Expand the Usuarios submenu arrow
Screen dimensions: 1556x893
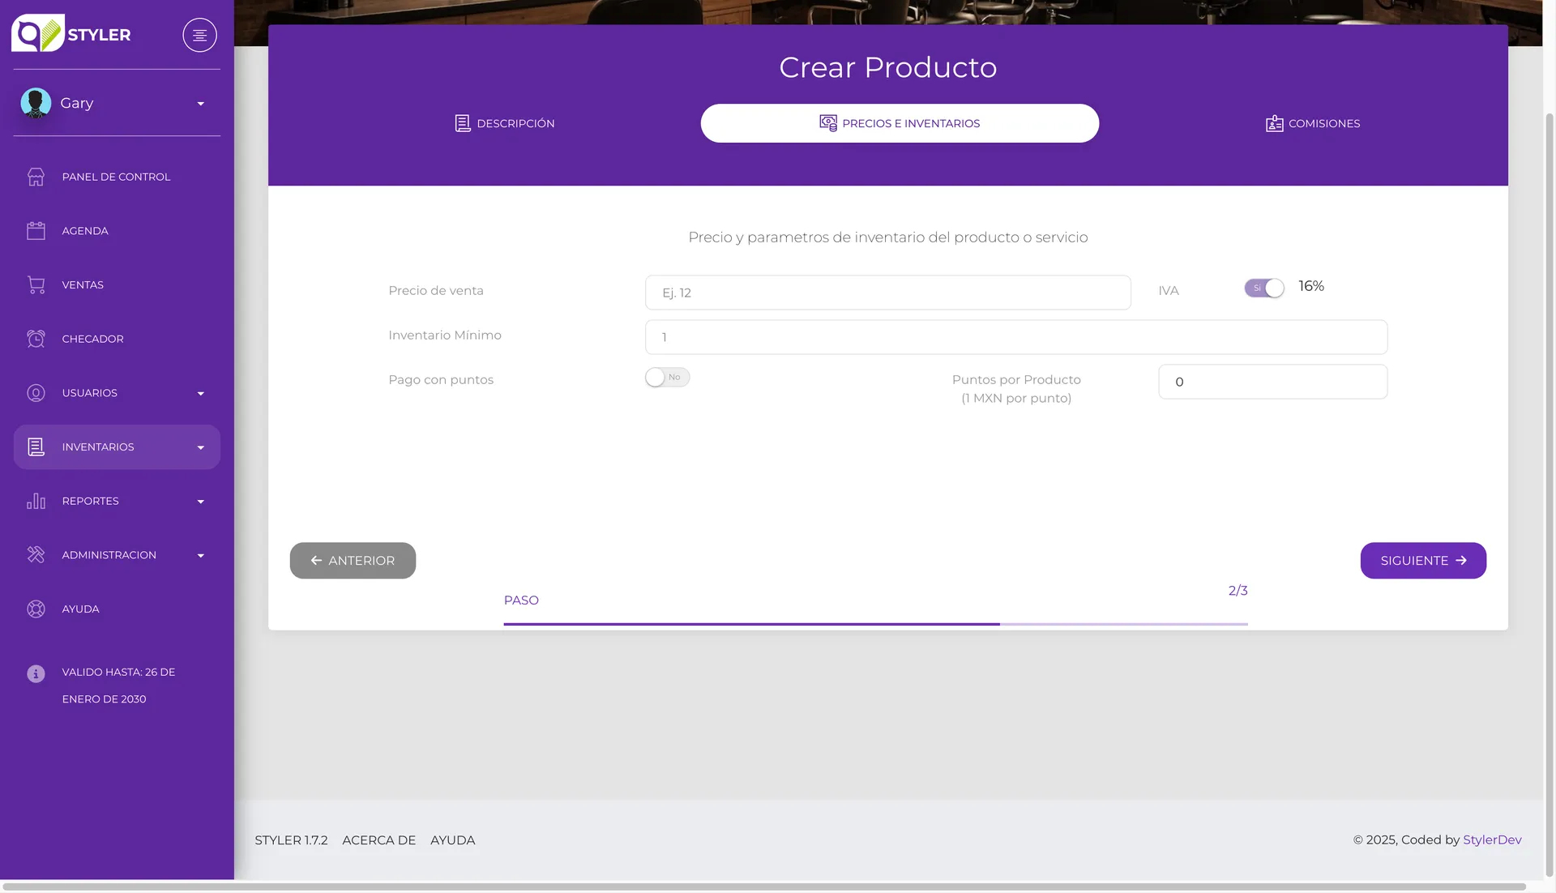click(x=200, y=394)
